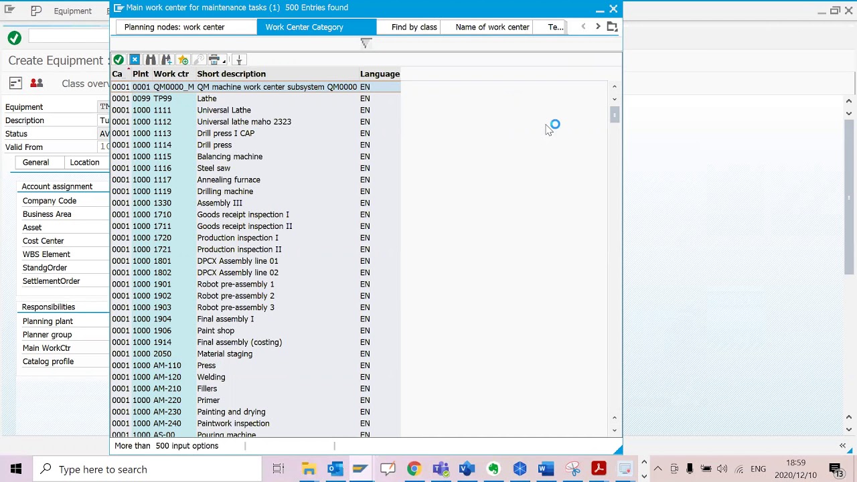Screen dimensions: 857x482
Task: Select DPCX Assembly line 01
Action: tap(256, 261)
